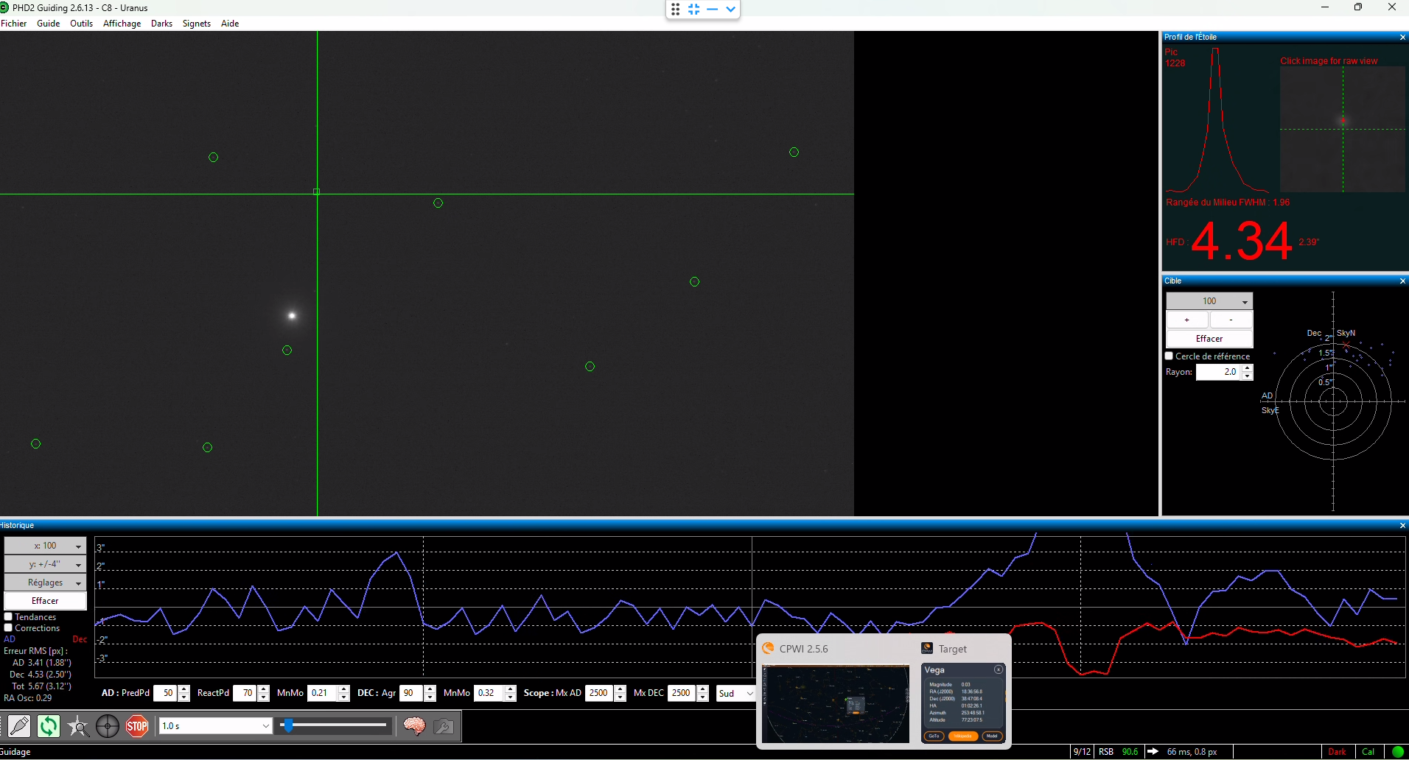This screenshot has height=760, width=1409.
Task: Click the green status indicator circle
Action: click(1398, 752)
